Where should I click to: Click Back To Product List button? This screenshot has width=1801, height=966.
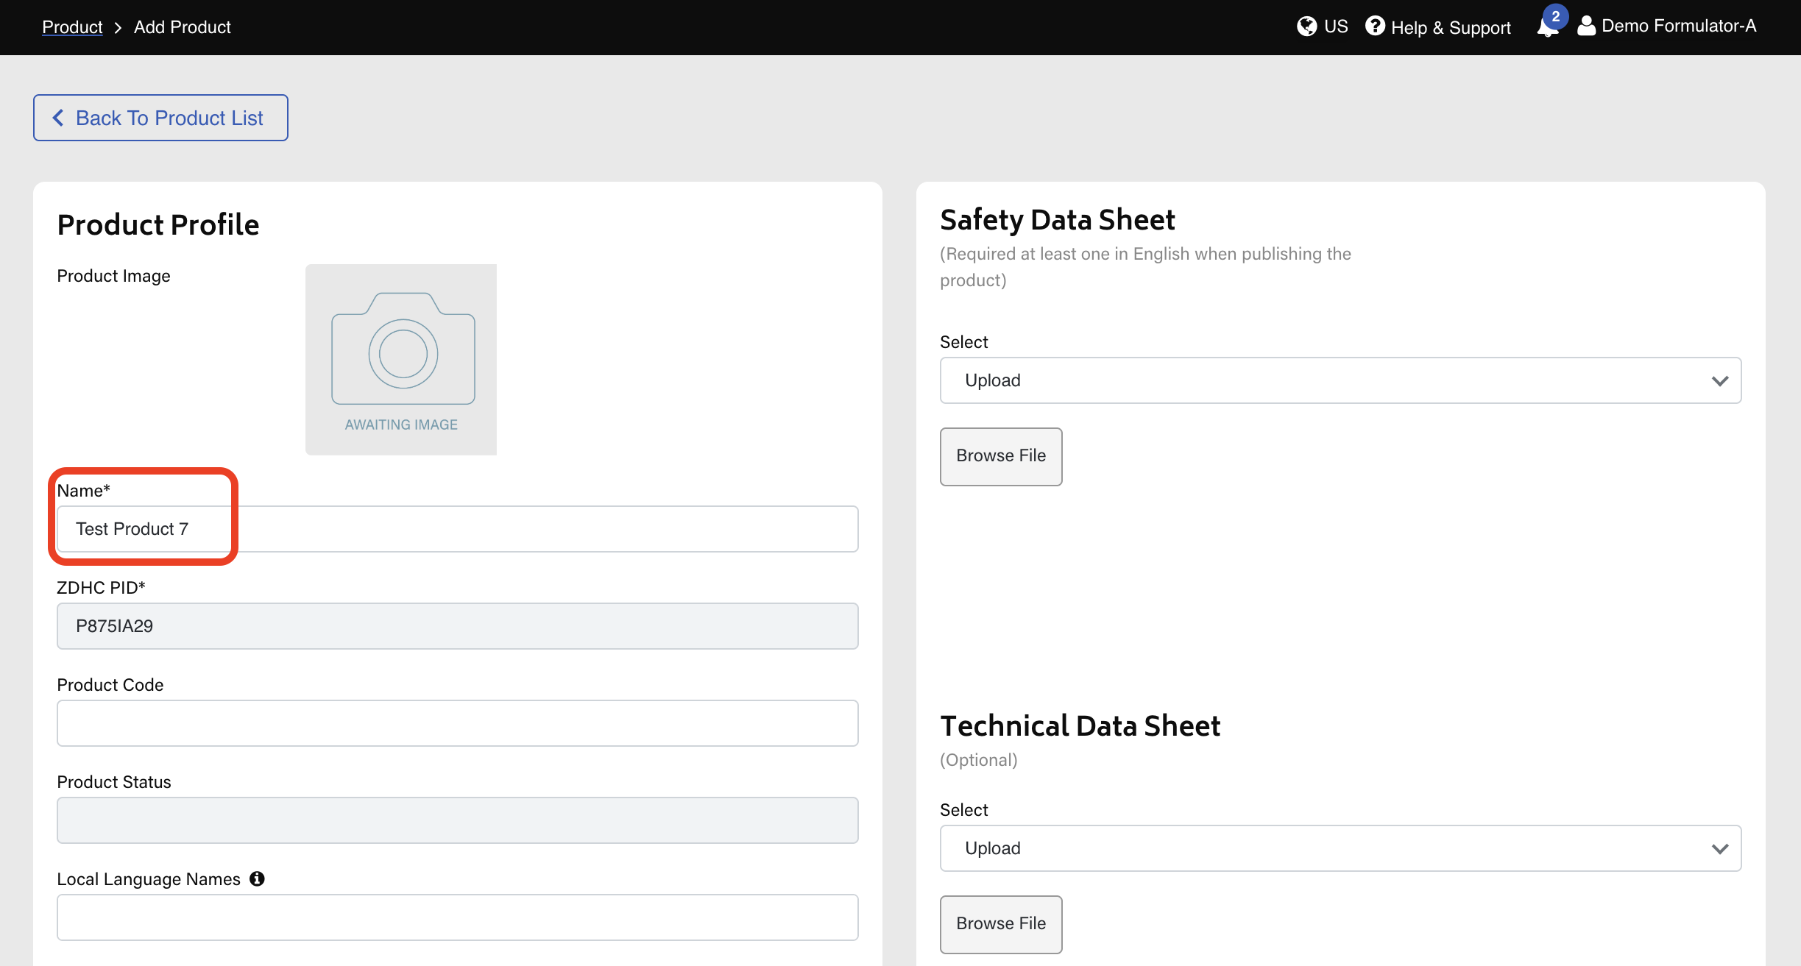tap(160, 118)
